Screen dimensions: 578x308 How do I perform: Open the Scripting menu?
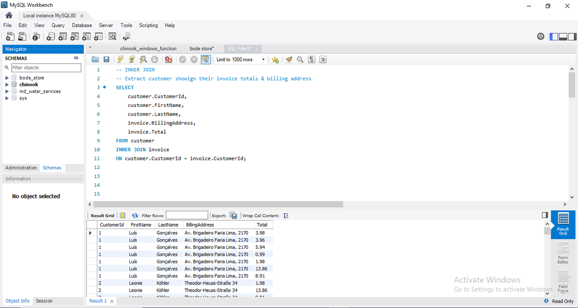point(148,25)
